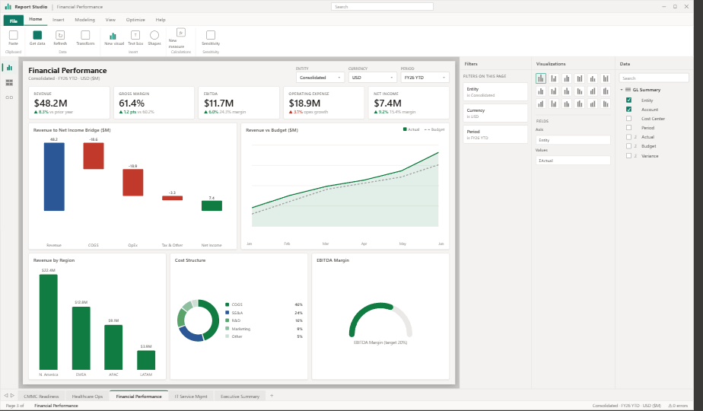Viewport: 703px width, 411px height.
Task: Open the Currency USD dropdown
Action: 373,78
